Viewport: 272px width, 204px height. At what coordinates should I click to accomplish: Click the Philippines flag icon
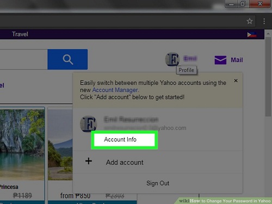tap(252, 34)
